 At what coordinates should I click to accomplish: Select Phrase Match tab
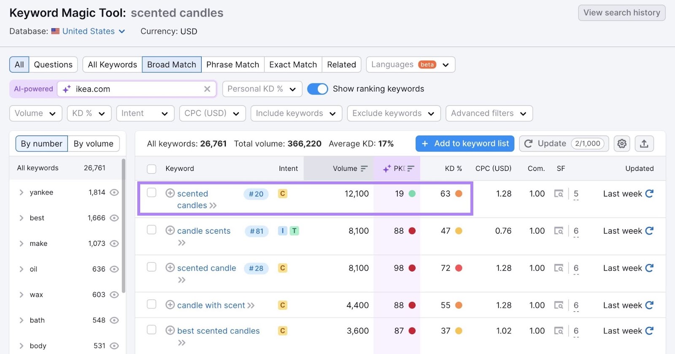click(232, 64)
